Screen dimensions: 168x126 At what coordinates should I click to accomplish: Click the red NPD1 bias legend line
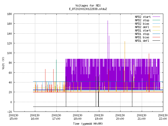pos(156,37)
